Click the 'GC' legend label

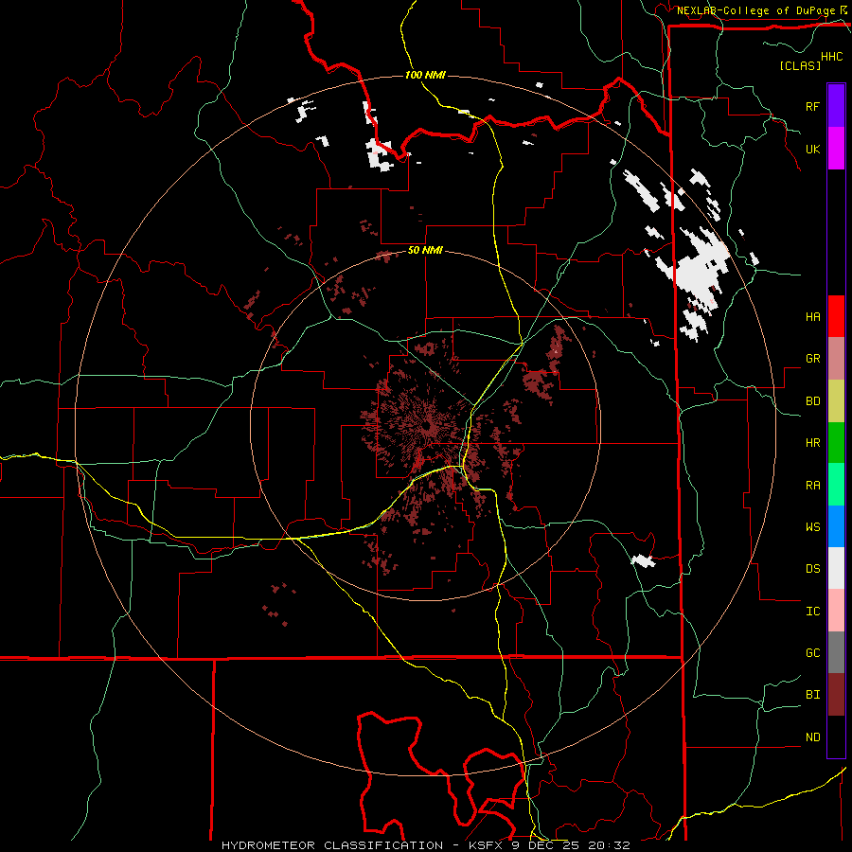tap(812, 653)
